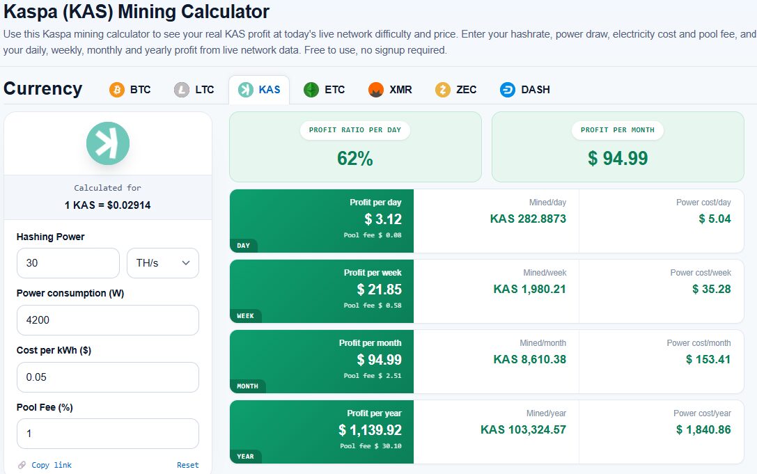This screenshot has width=757, height=474.
Task: Click the Pool Fee percent field
Action: pyautogui.click(x=108, y=434)
